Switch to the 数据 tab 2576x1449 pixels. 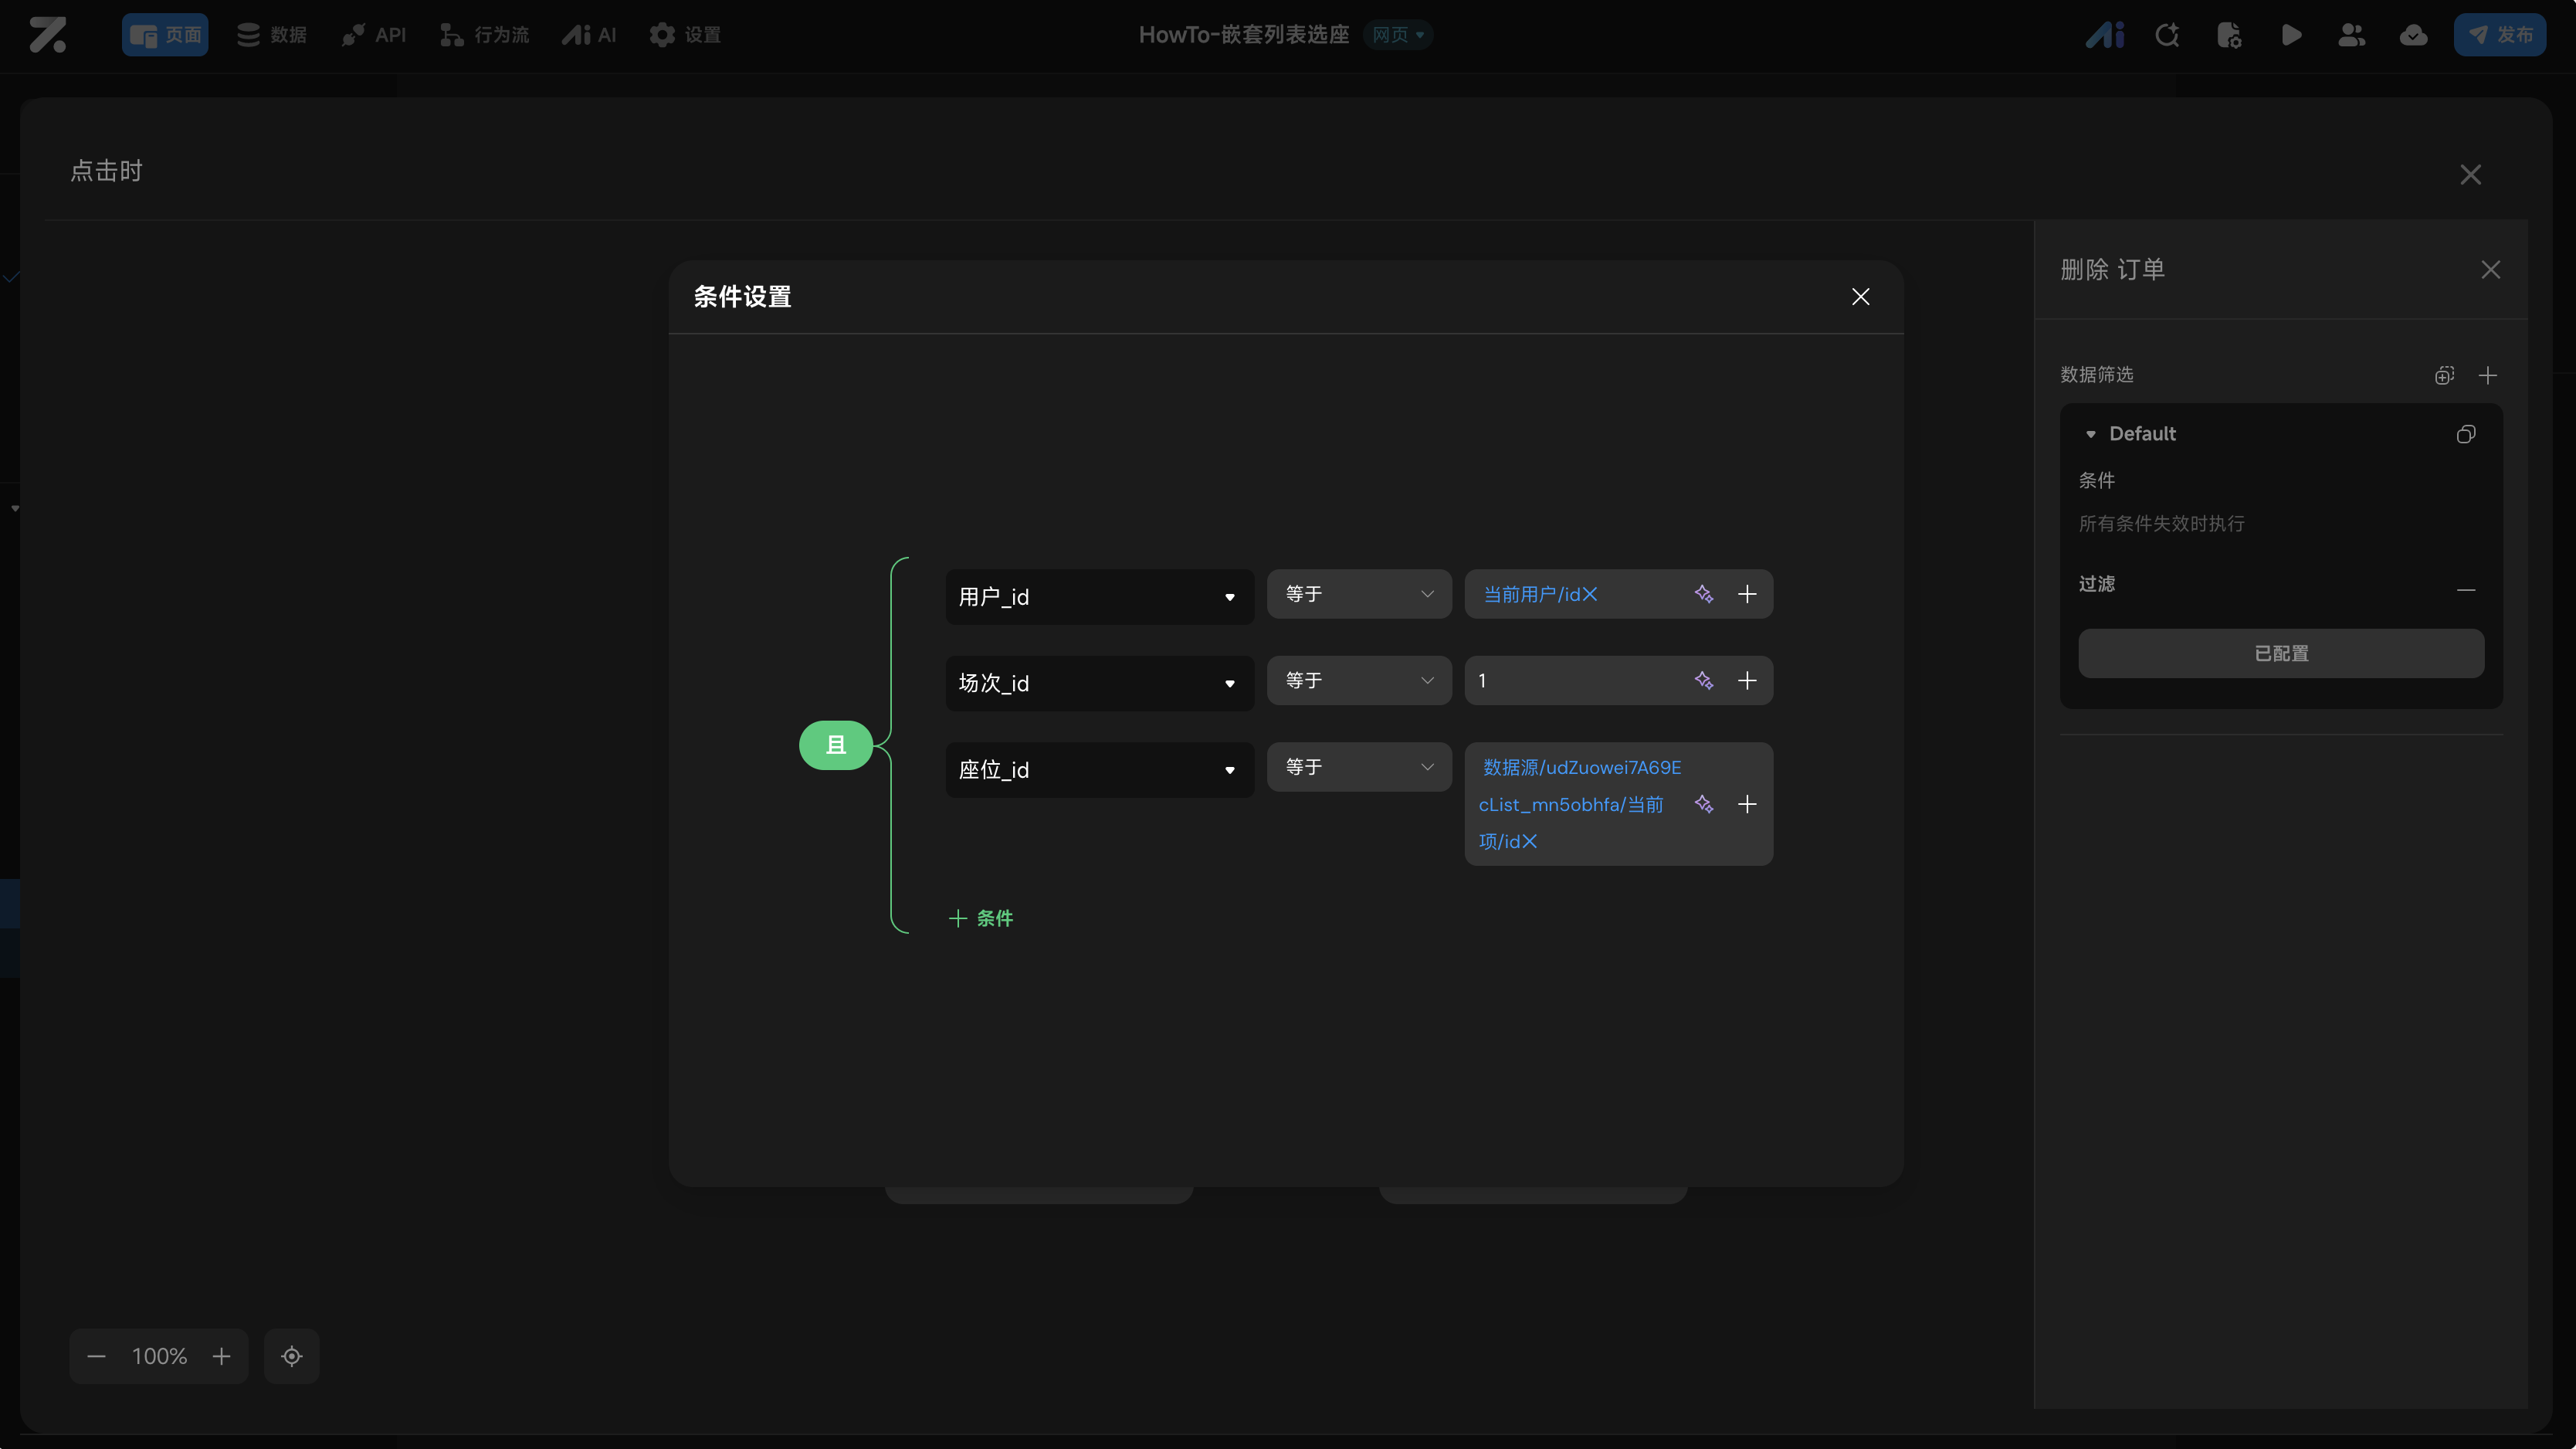272,35
